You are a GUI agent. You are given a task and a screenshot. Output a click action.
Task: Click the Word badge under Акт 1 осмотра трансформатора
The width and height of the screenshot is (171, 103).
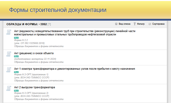[16, 72]
